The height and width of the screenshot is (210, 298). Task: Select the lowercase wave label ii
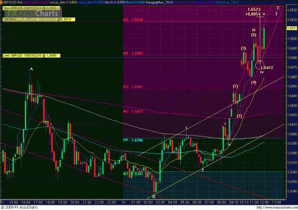pos(229,145)
